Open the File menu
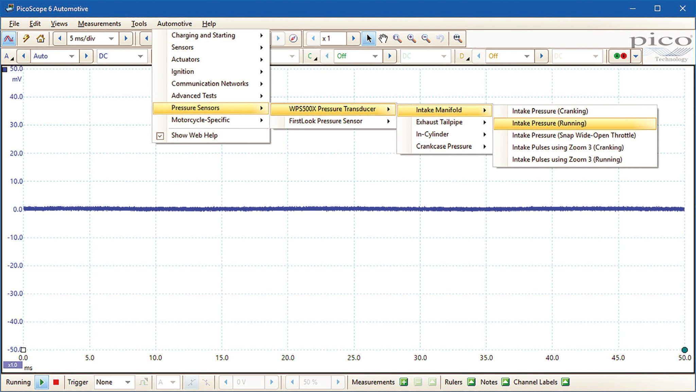 coord(14,24)
